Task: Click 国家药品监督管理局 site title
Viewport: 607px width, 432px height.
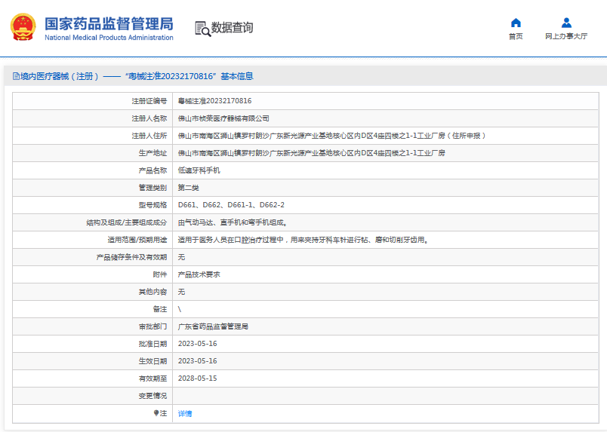Action: (109, 24)
